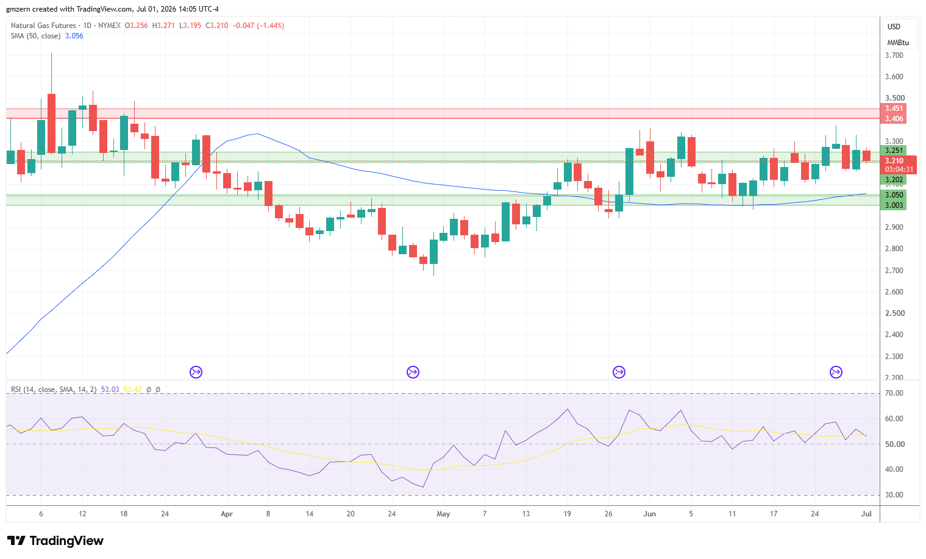926x559 pixels.
Task: Click the 2.500 price scale label
Action: 894,313
